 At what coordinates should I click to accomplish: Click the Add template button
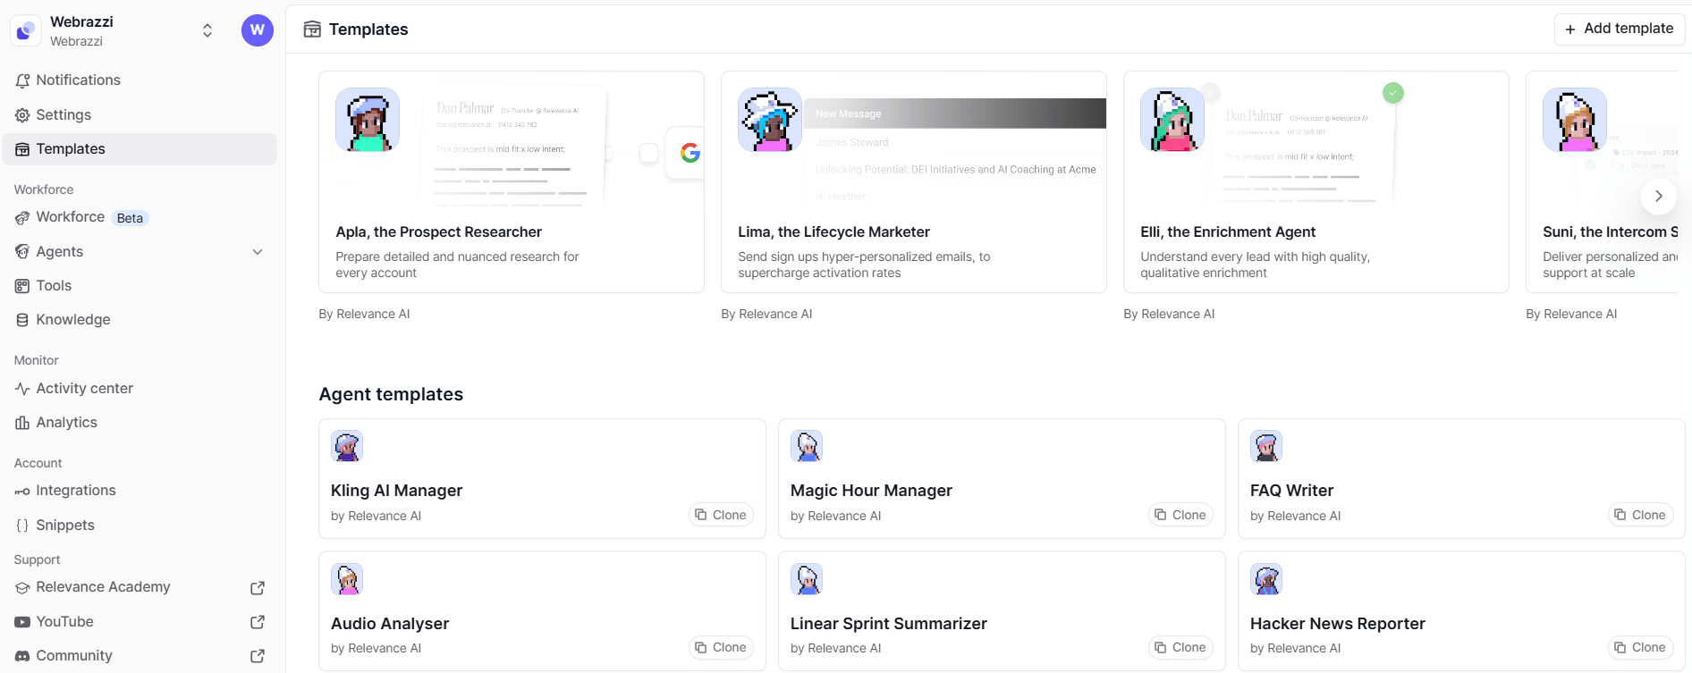(1620, 29)
